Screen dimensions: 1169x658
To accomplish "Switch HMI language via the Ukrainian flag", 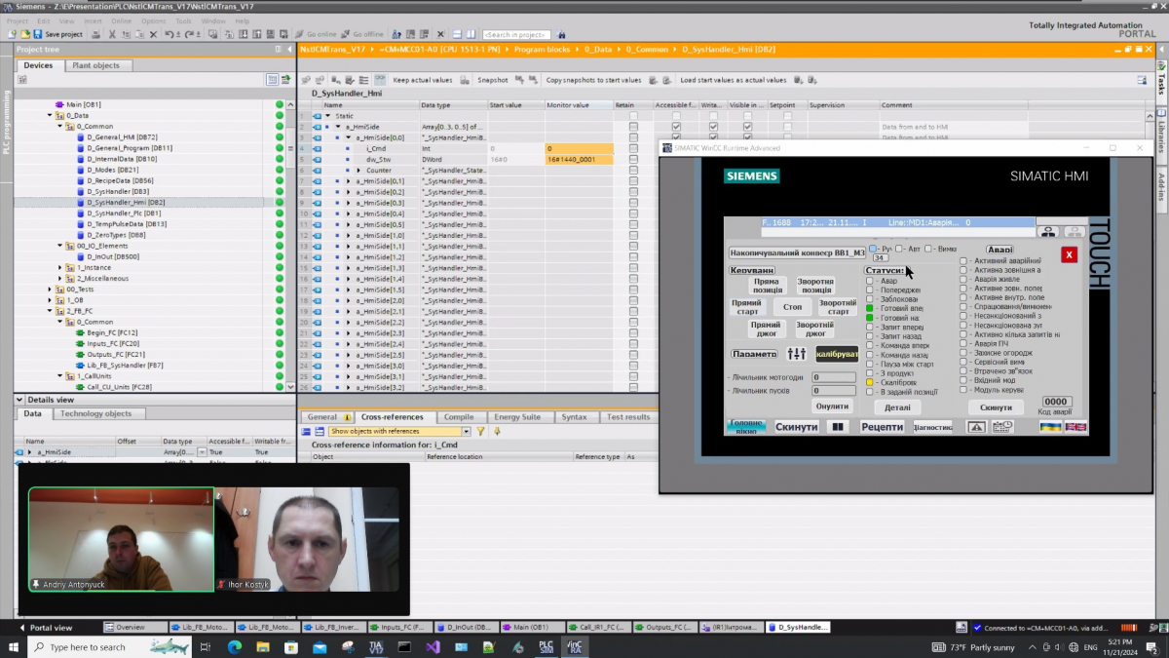I will [x=1050, y=427].
